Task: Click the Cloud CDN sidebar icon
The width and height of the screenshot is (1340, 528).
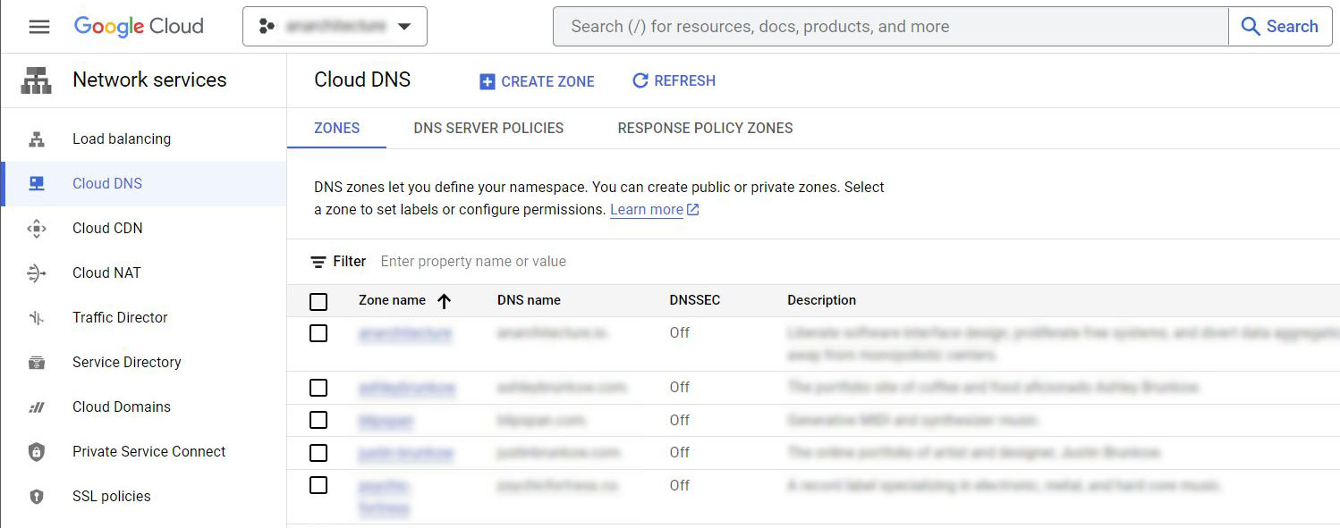Action: (37, 229)
